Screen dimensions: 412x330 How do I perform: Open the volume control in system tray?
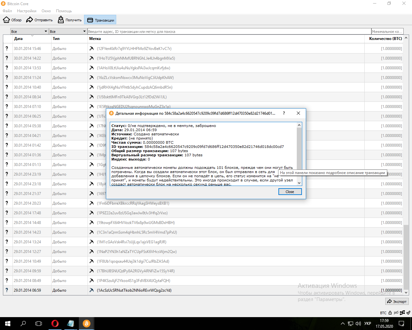pos(358,324)
